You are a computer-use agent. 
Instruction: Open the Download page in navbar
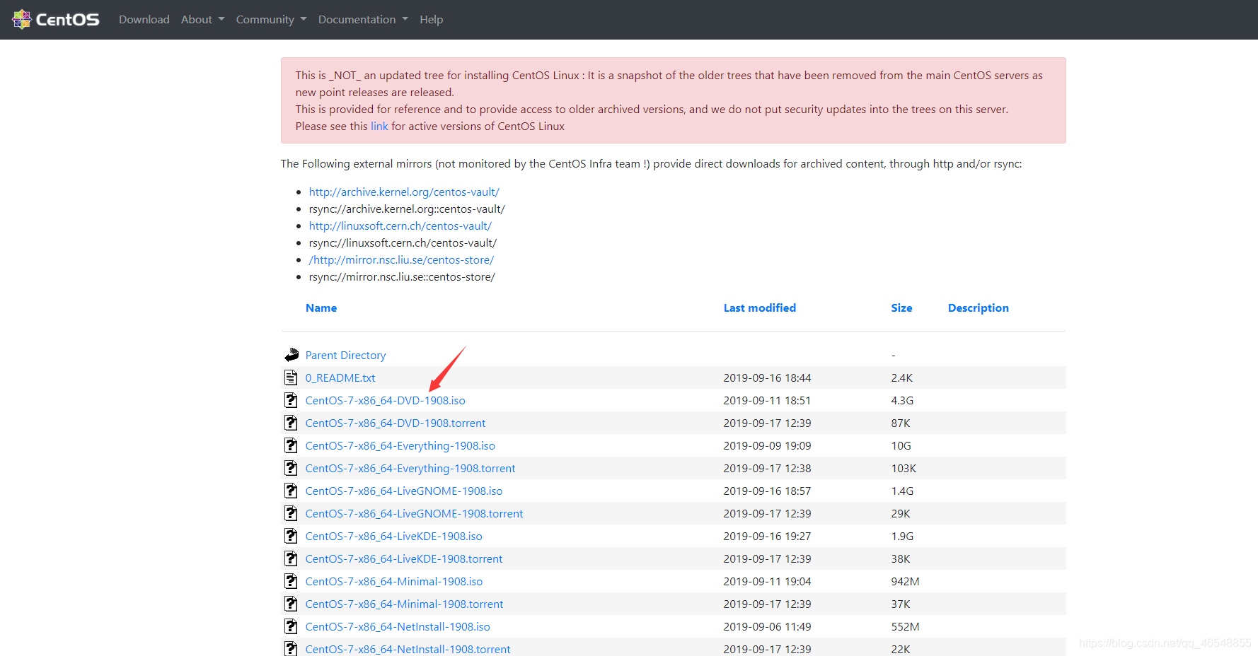pyautogui.click(x=144, y=20)
